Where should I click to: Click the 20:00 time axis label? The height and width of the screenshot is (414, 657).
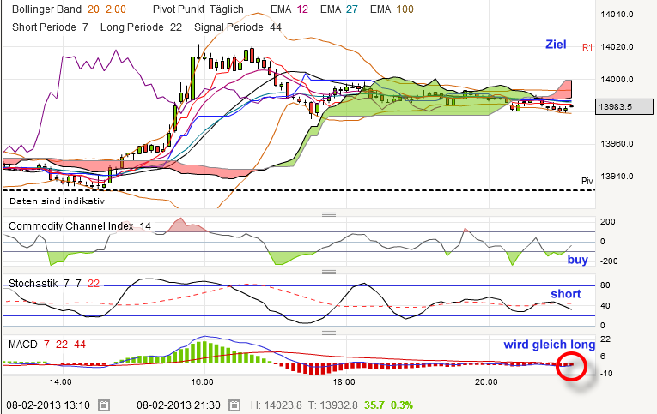pyautogui.click(x=486, y=381)
